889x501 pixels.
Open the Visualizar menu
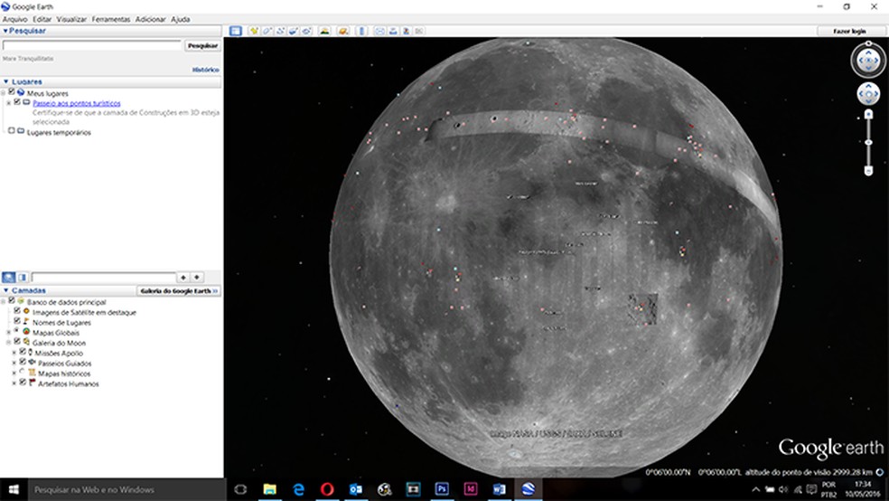71,19
